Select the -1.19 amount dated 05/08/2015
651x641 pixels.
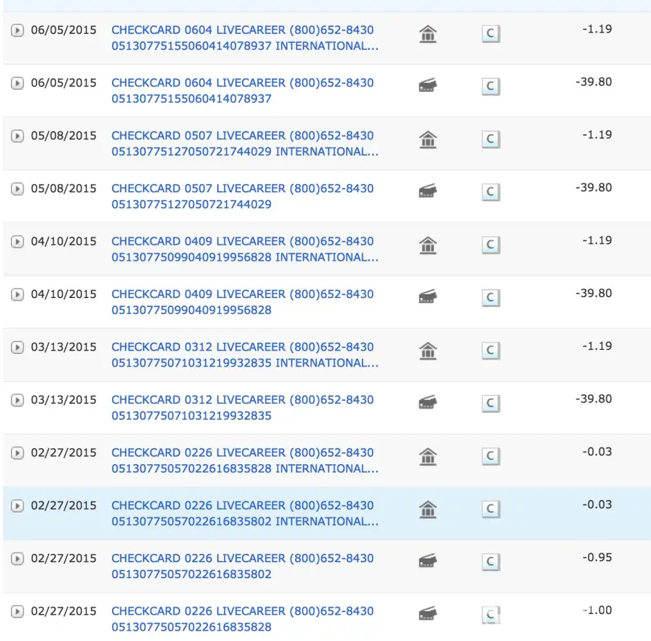tap(597, 135)
